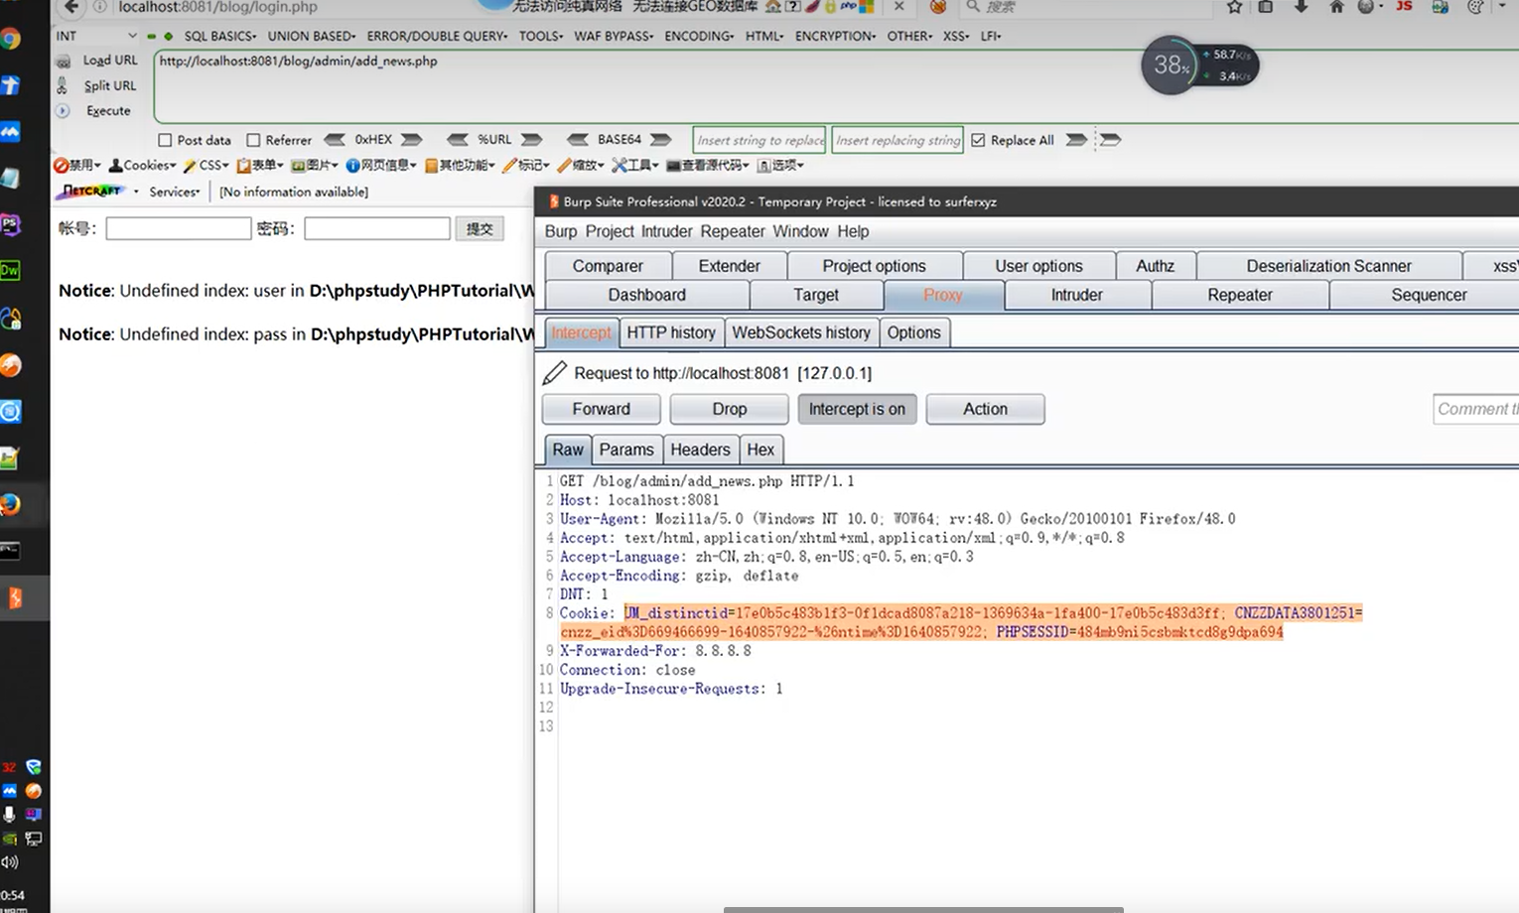This screenshot has height=913, width=1519.
Task: Select the Headers view tab
Action: click(x=700, y=450)
